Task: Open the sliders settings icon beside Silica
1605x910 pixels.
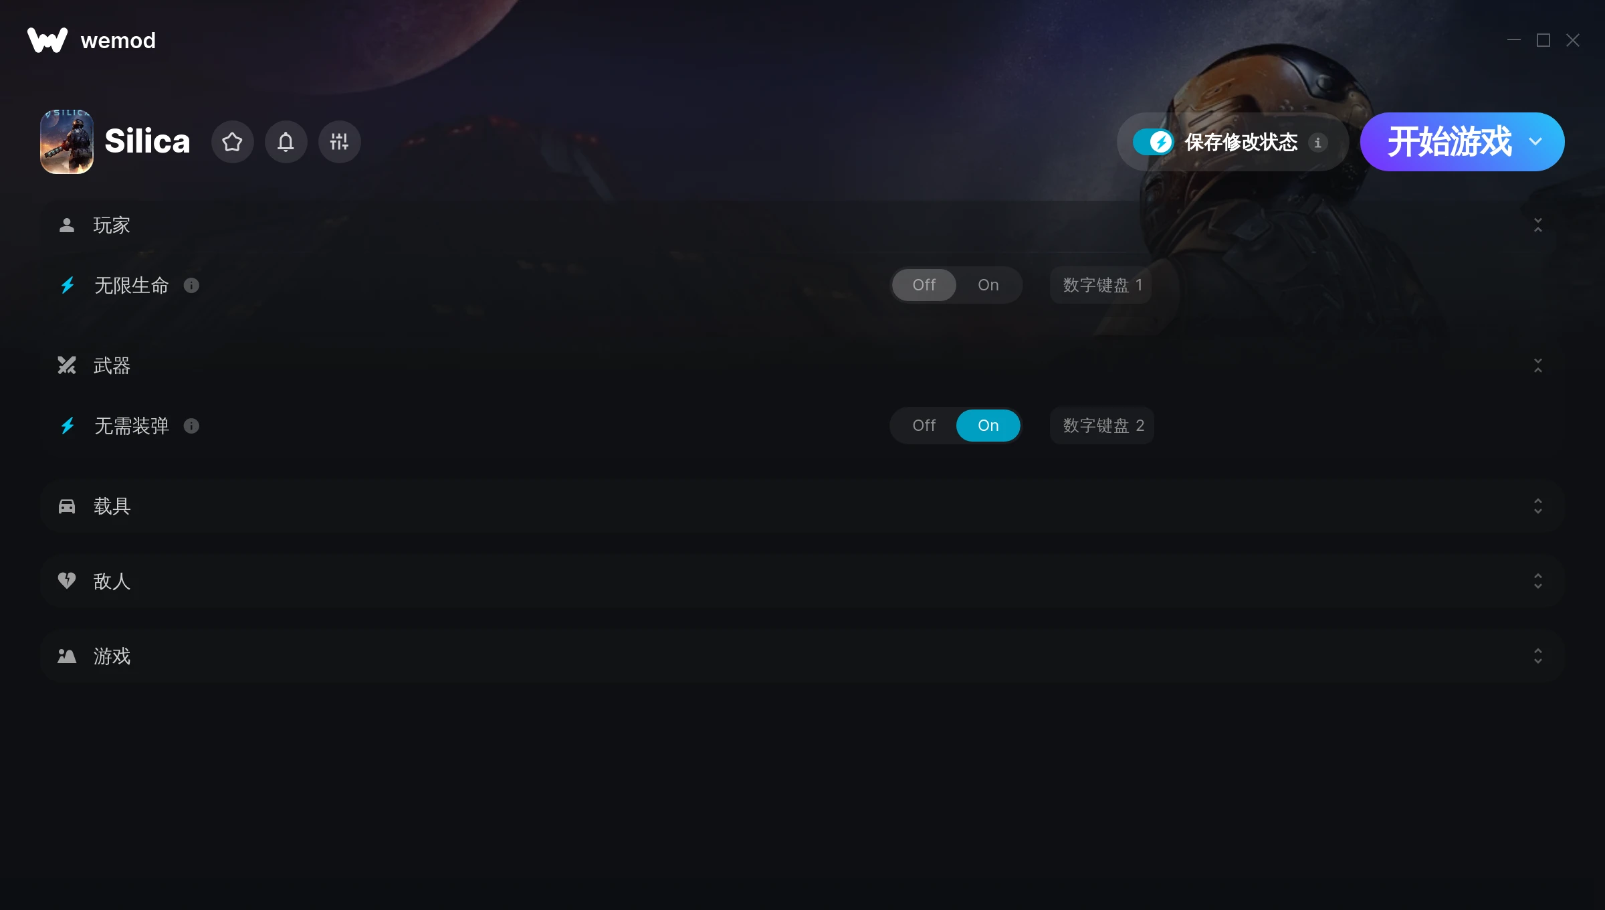Action: (339, 142)
